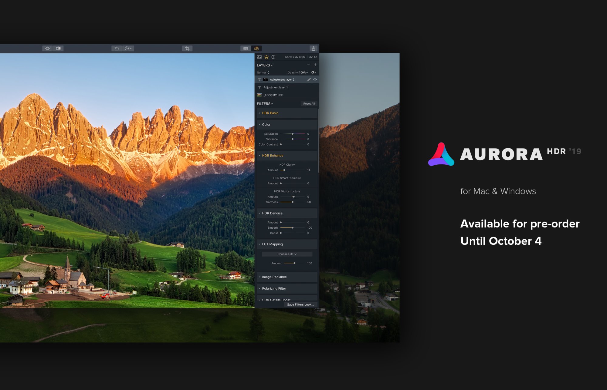Open the history clock dropdown
This screenshot has width=607, height=390.
tap(128, 49)
